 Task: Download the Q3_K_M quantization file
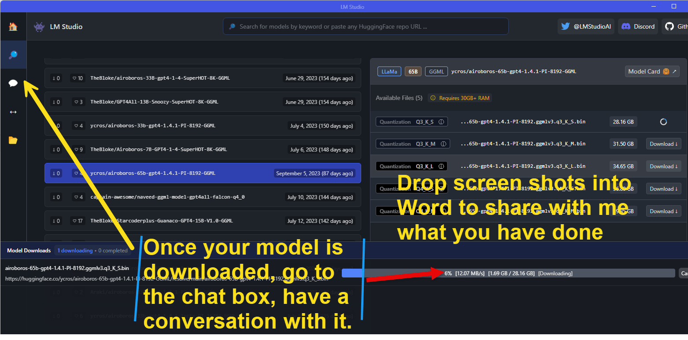[663, 144]
